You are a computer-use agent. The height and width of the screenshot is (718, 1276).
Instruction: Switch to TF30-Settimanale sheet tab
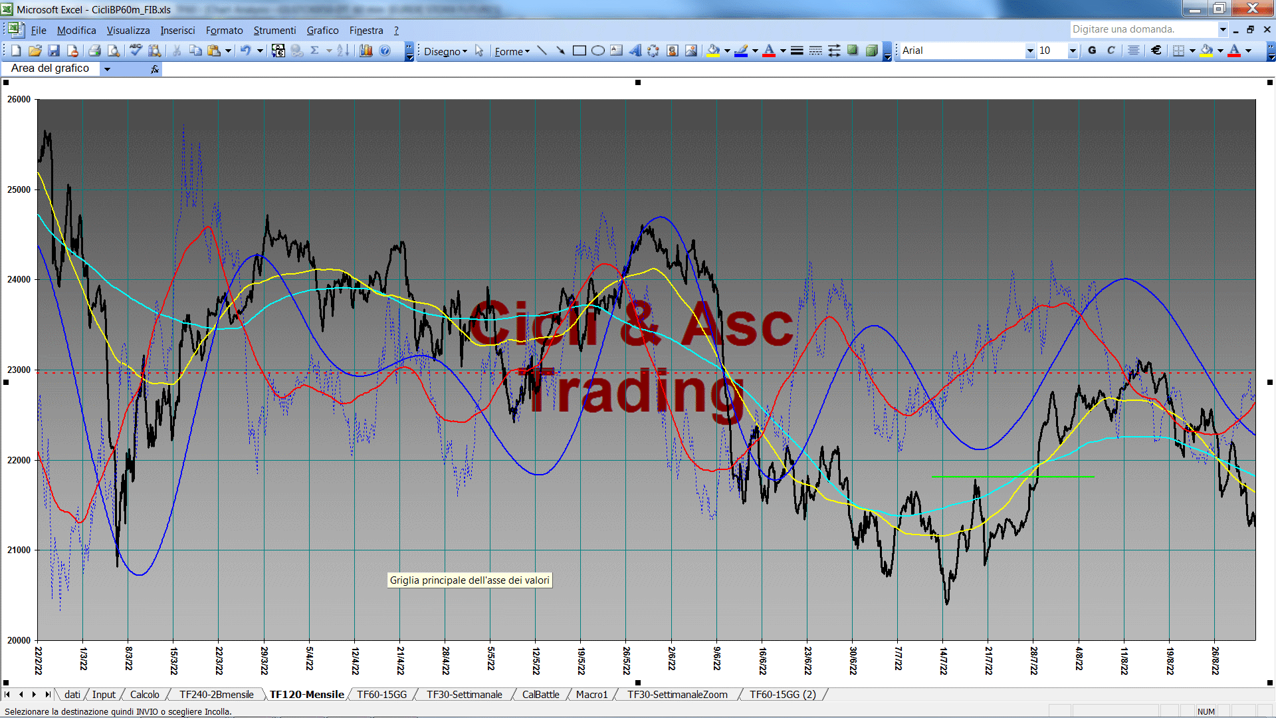coord(465,695)
